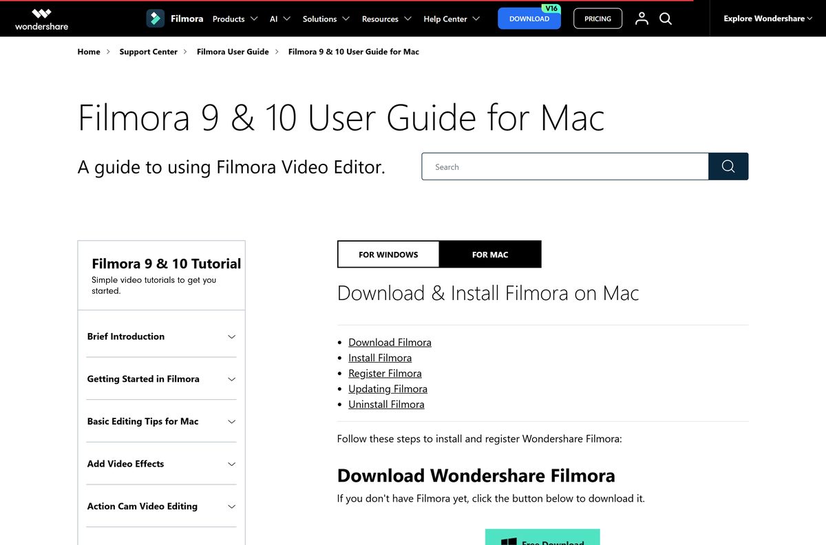826x545 pixels.
Task: Expand Basic Editing Tips for Mac
Action: click(x=161, y=421)
